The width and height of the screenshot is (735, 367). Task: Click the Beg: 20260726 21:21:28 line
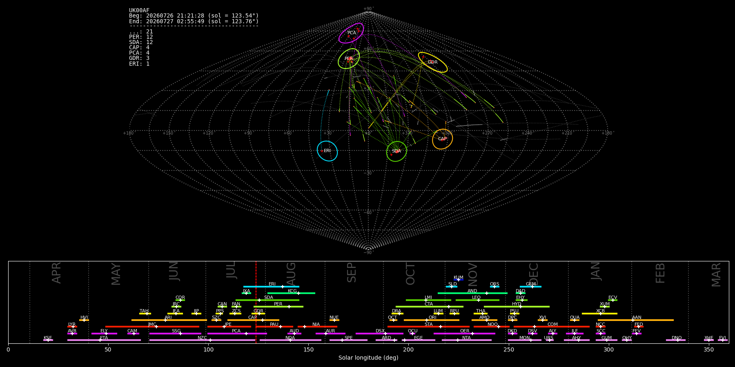pyautogui.click(x=194, y=16)
